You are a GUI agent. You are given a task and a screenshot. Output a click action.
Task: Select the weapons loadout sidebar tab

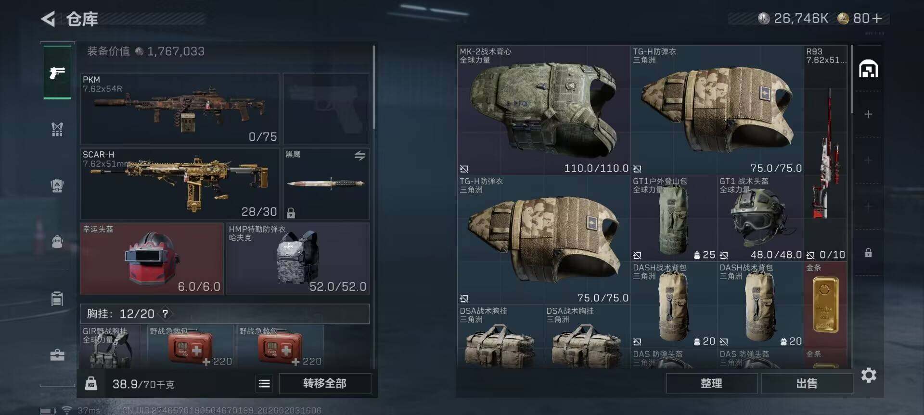click(x=57, y=73)
